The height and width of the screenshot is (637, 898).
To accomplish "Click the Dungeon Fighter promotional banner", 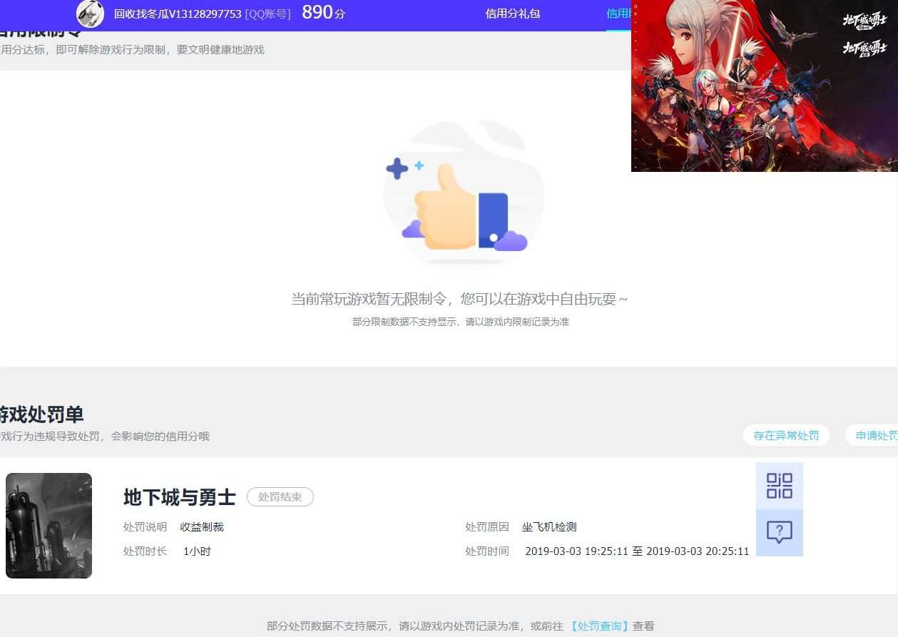I will click(765, 86).
